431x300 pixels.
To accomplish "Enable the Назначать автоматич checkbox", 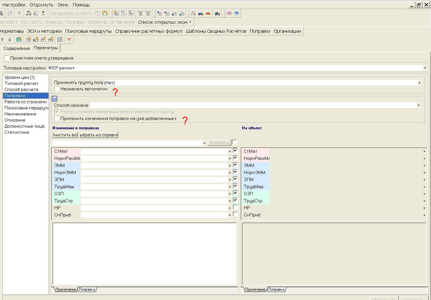I will point(57,89).
